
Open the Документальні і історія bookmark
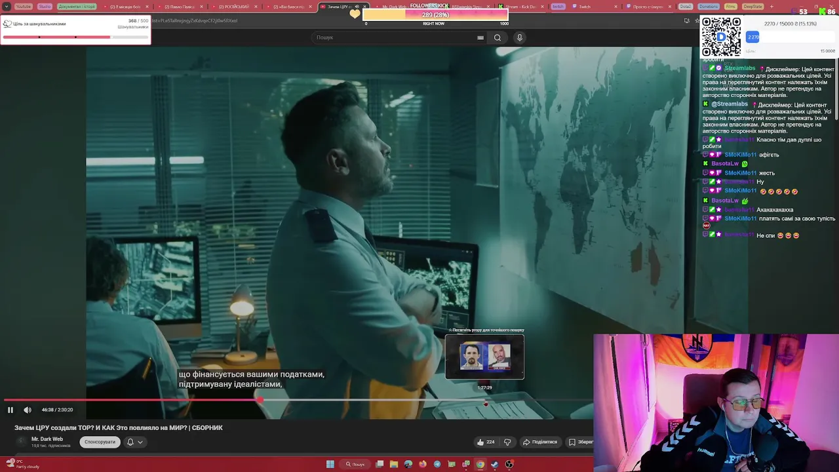pos(77,7)
